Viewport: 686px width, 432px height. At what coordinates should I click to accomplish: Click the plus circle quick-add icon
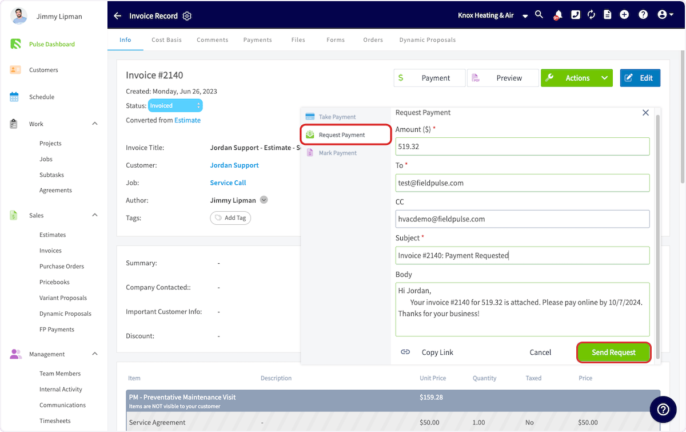624,15
